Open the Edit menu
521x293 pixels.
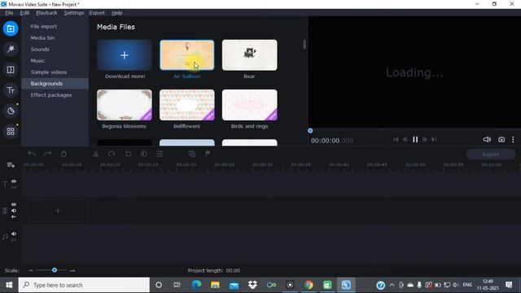point(24,13)
